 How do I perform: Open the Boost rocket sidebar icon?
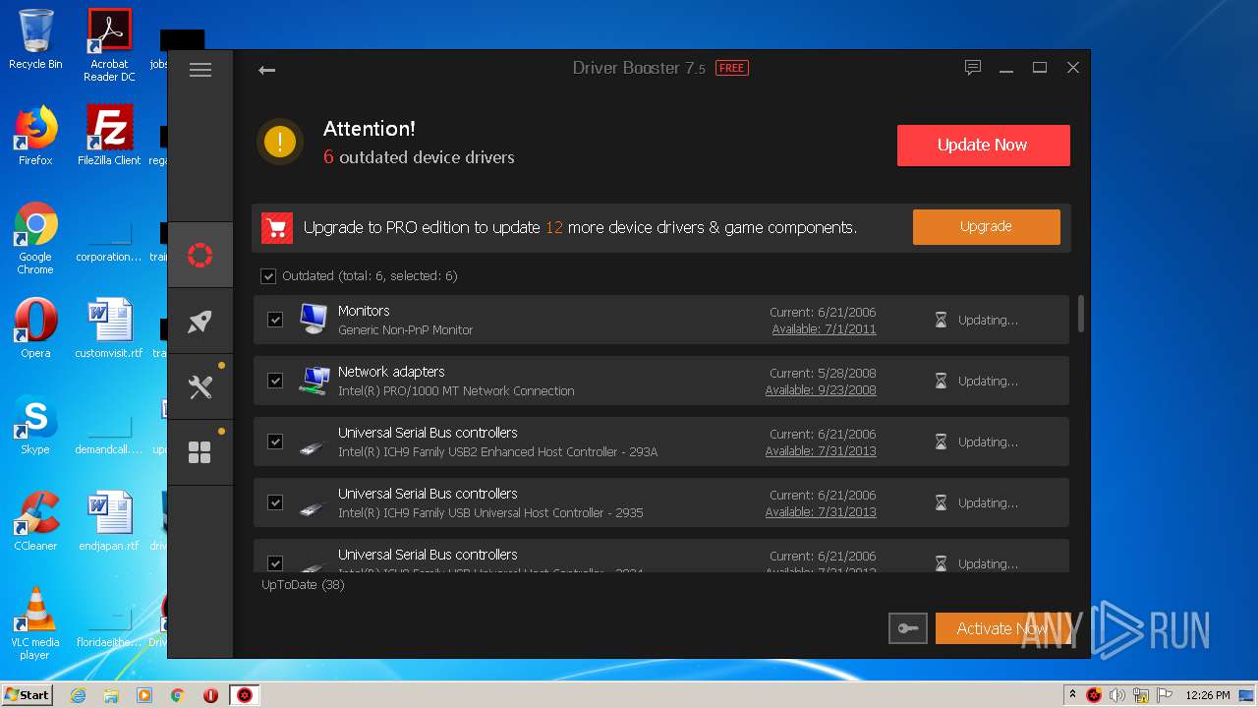click(x=200, y=322)
